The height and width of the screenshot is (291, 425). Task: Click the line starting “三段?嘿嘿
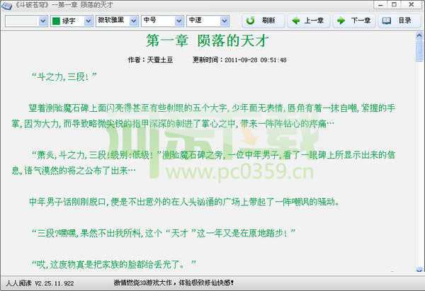click(x=163, y=233)
